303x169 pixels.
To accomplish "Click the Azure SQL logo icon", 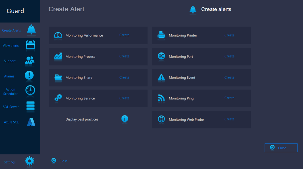I will [x=31, y=122].
